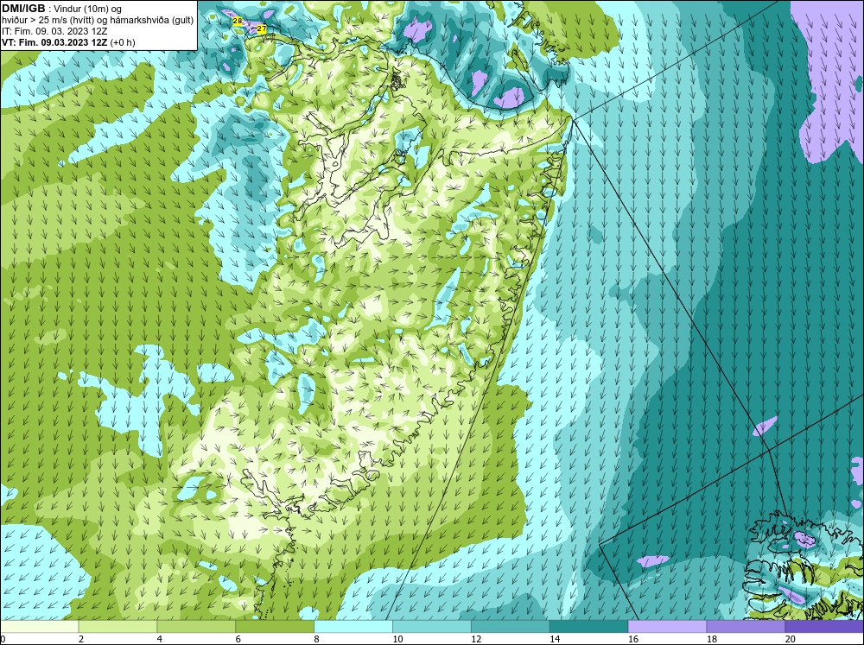Pick the teal 12–14 scale swatch

511,627
